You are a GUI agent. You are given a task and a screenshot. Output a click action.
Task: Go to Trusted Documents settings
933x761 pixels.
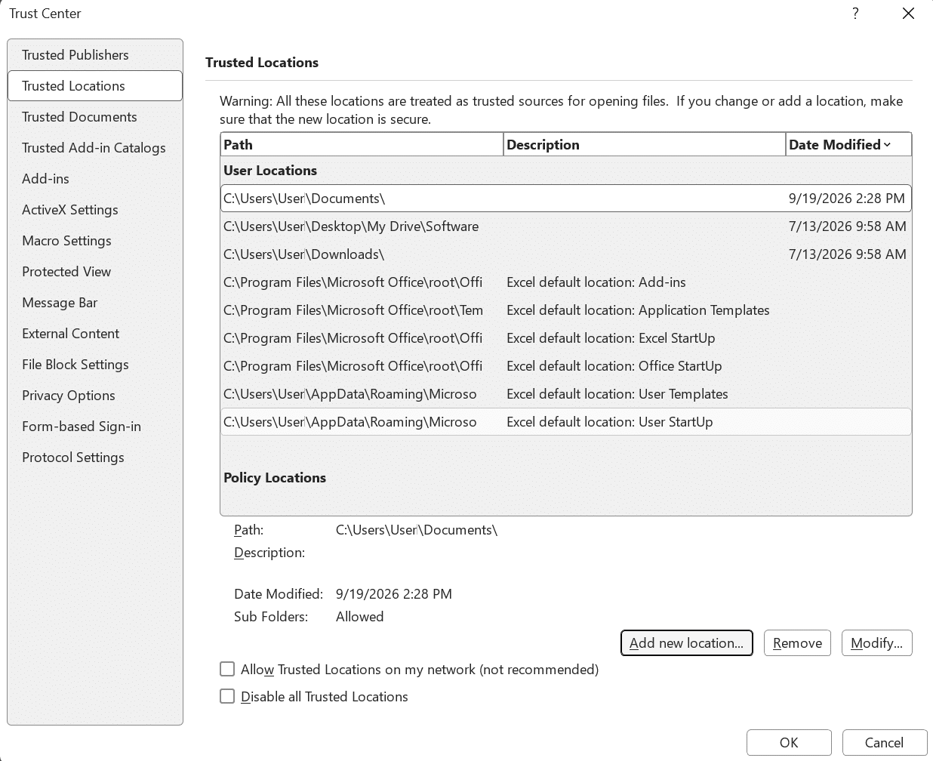pos(95,117)
